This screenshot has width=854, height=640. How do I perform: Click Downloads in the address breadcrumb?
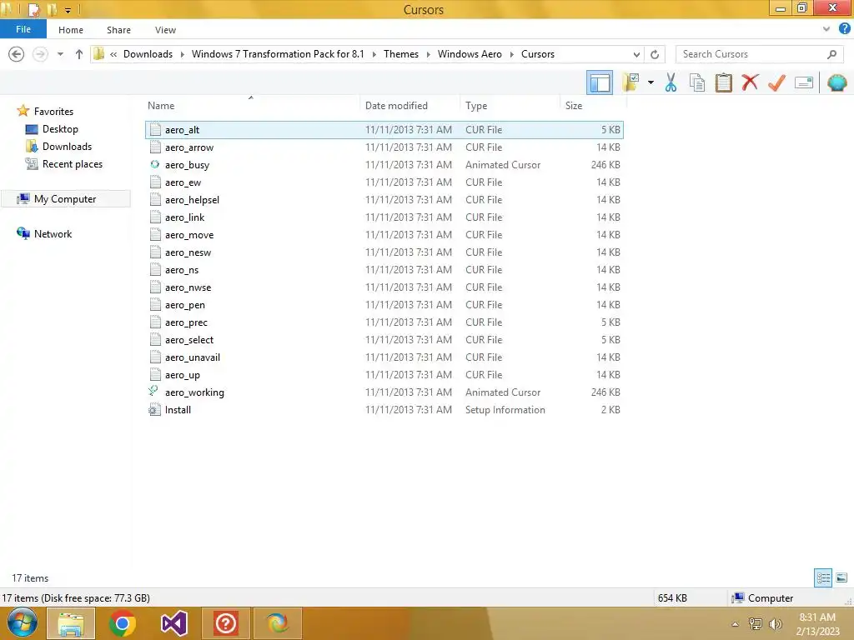click(148, 54)
